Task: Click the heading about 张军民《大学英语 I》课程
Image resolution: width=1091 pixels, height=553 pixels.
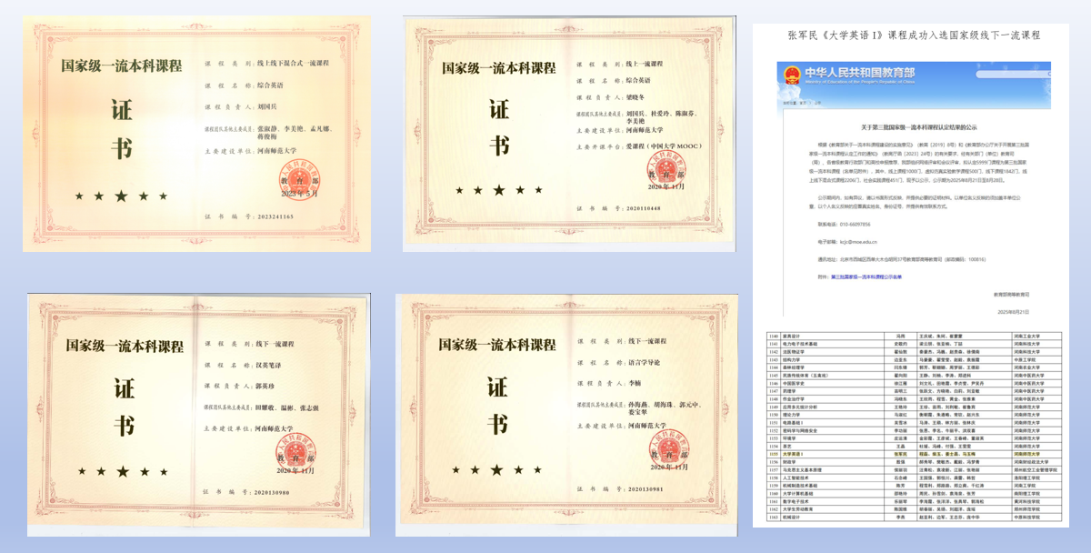Action: [x=913, y=35]
